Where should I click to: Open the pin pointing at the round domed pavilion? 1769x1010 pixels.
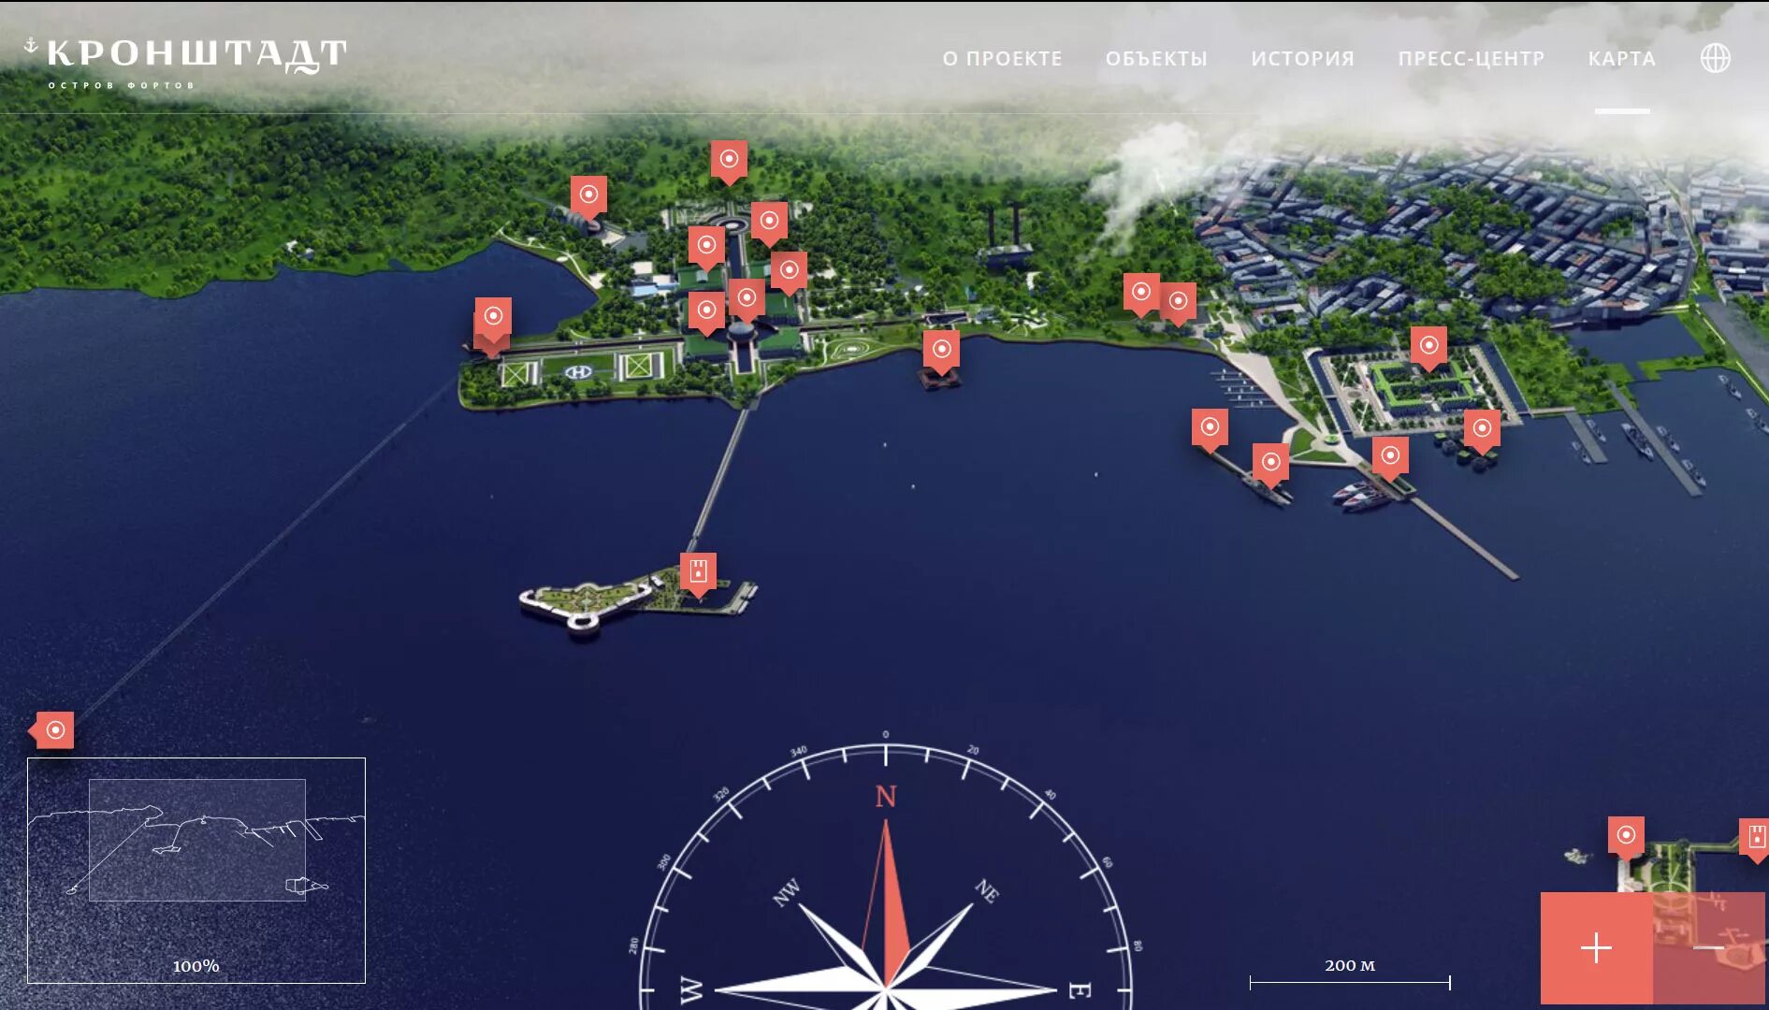point(747,299)
